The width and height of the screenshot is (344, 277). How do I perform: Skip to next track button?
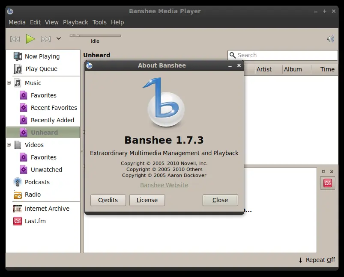46,39
